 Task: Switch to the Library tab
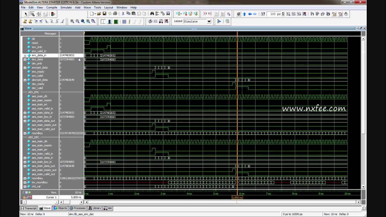95,208
